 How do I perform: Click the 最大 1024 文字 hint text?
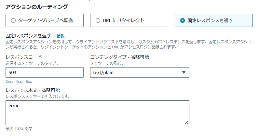pyautogui.click(x=19, y=129)
